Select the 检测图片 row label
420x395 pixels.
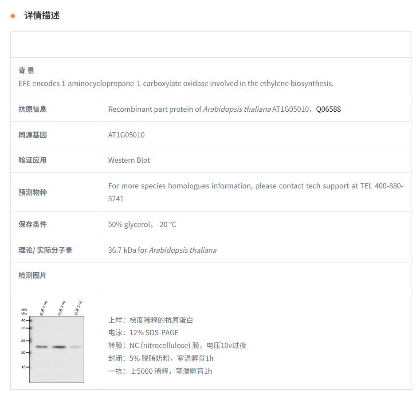pyautogui.click(x=32, y=275)
